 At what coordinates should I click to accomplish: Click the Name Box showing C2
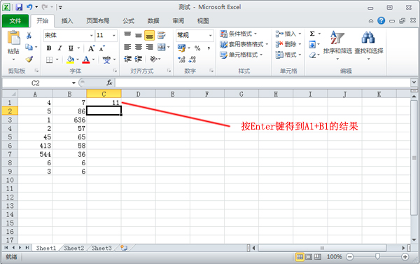36,83
